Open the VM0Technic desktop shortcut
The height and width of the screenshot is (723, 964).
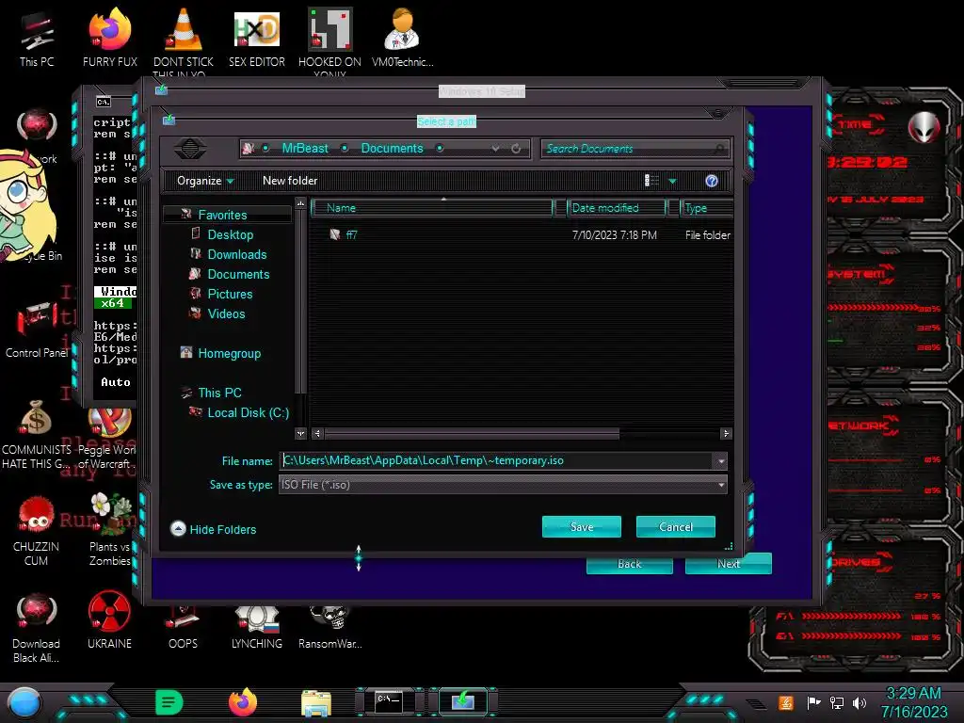point(402,38)
